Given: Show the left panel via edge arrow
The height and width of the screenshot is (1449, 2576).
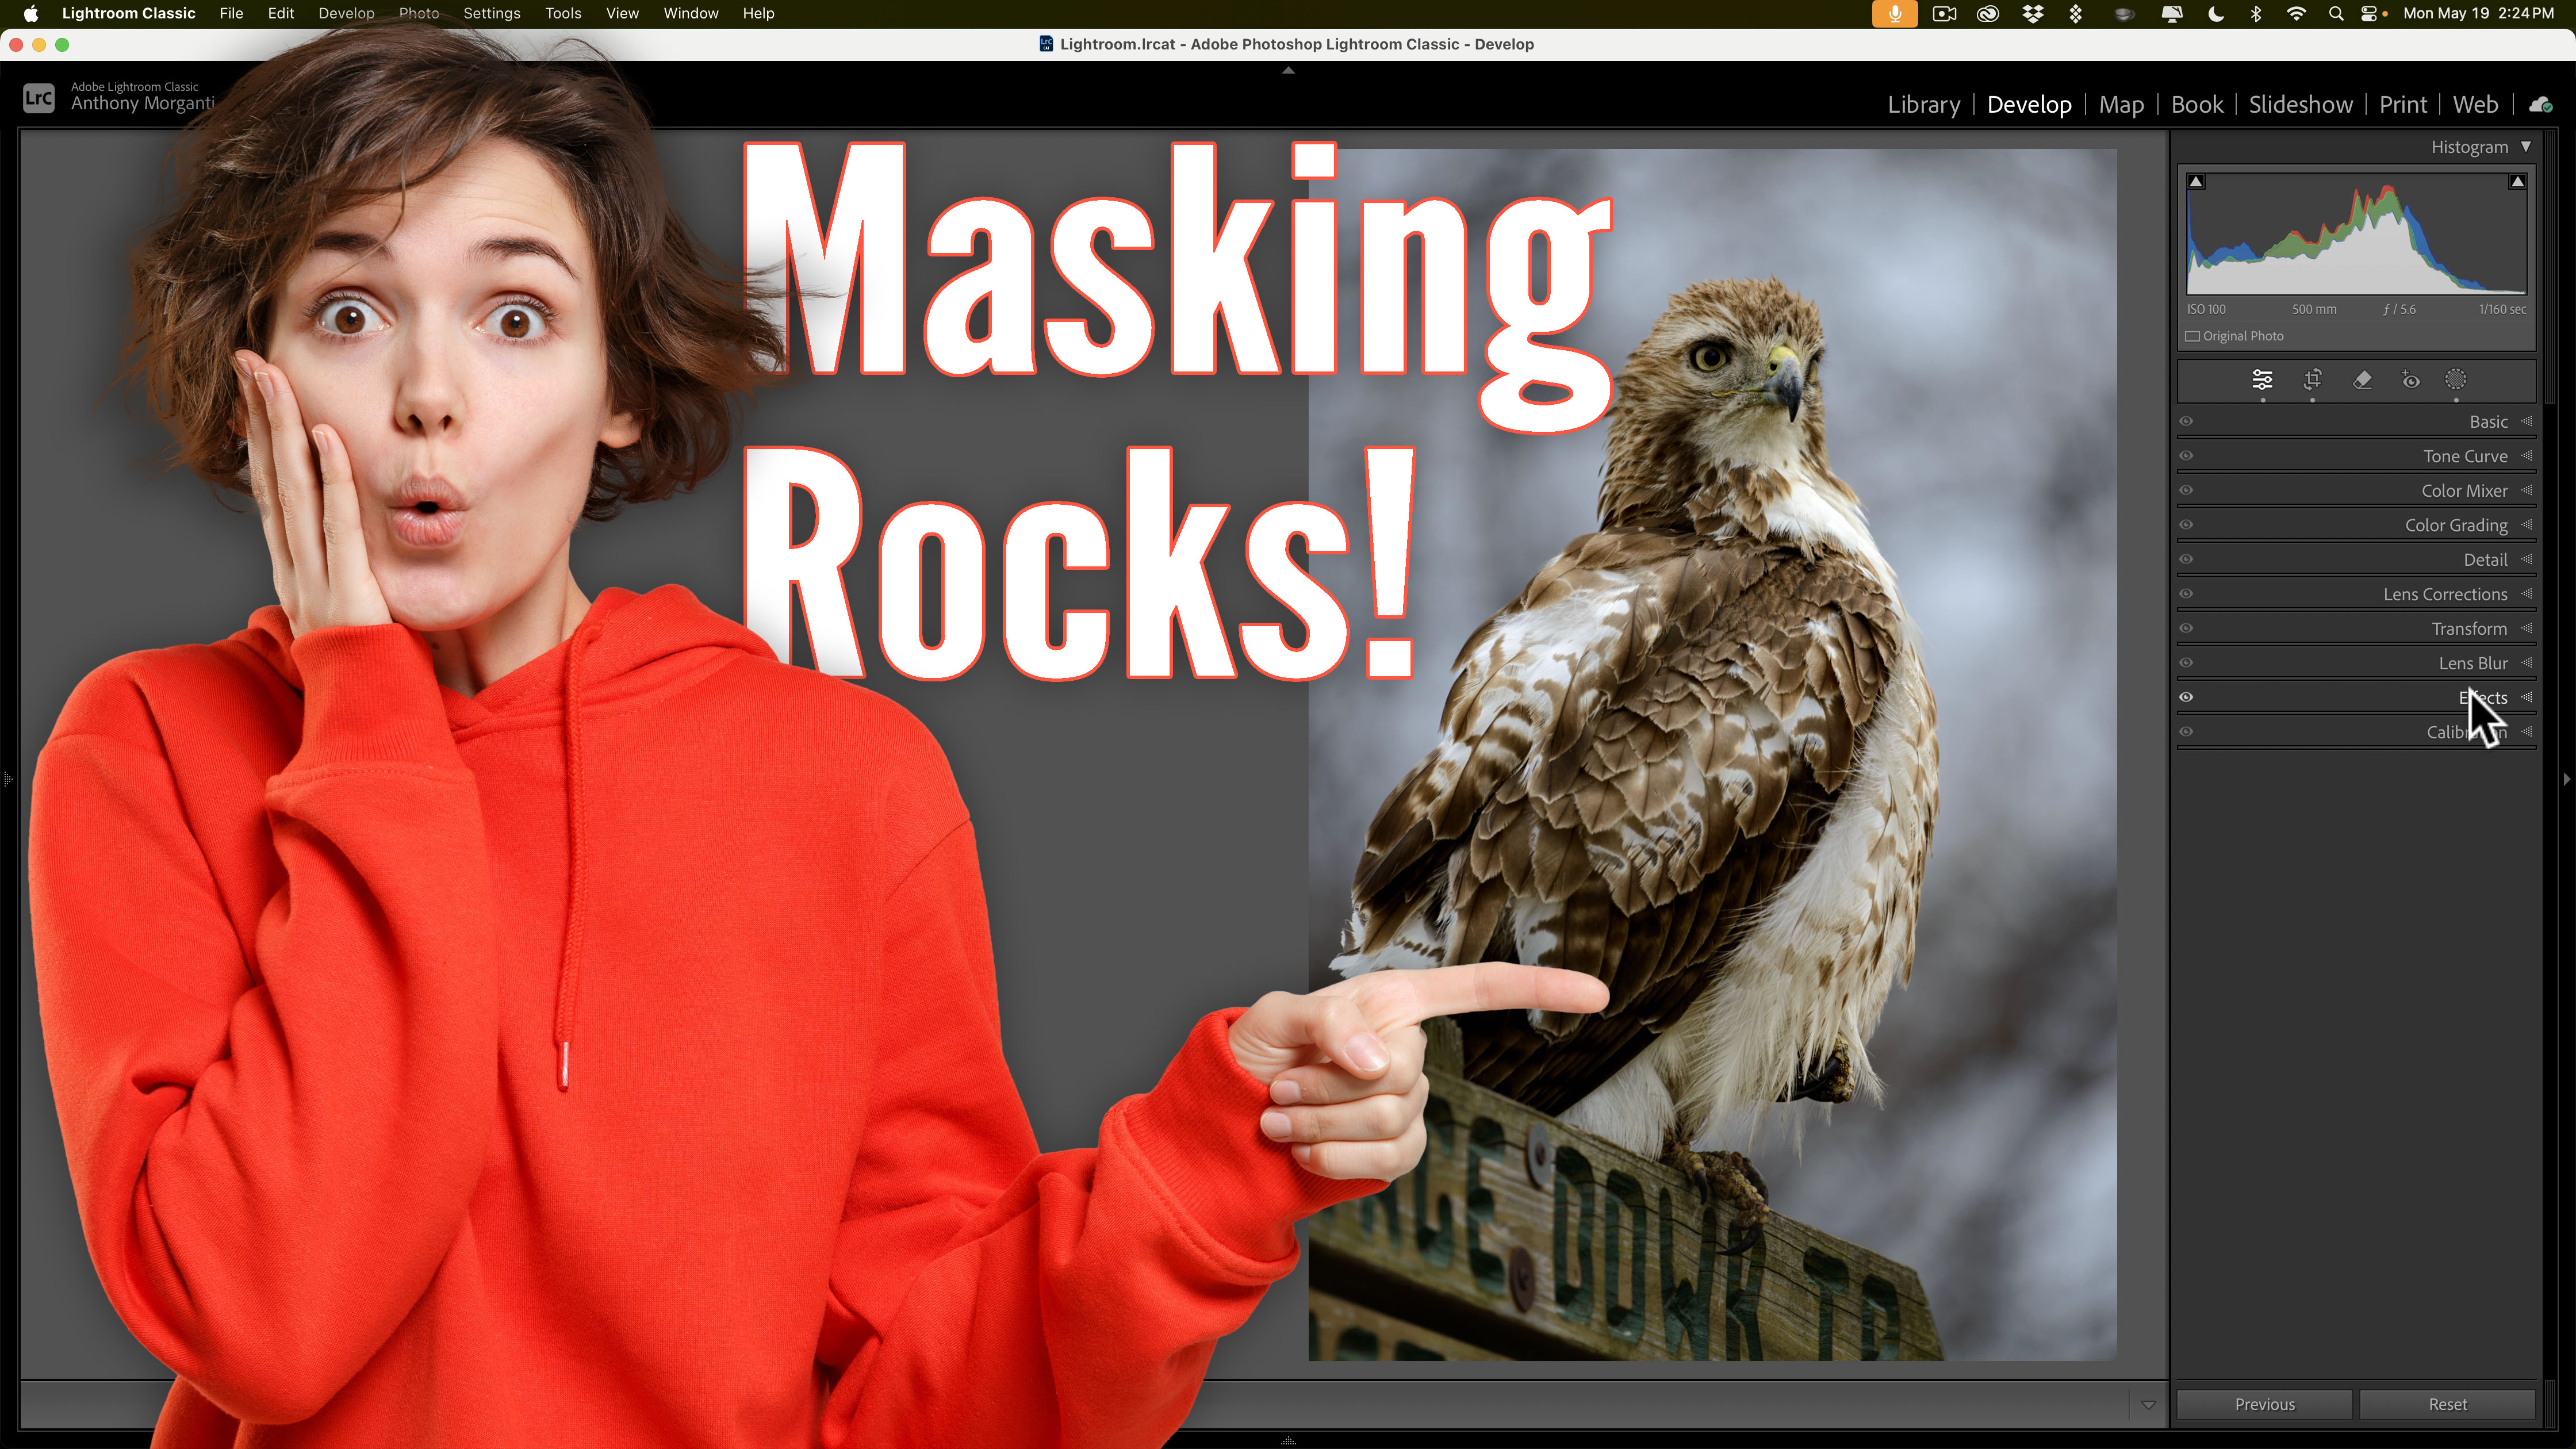Looking at the screenshot, I should point(7,778).
